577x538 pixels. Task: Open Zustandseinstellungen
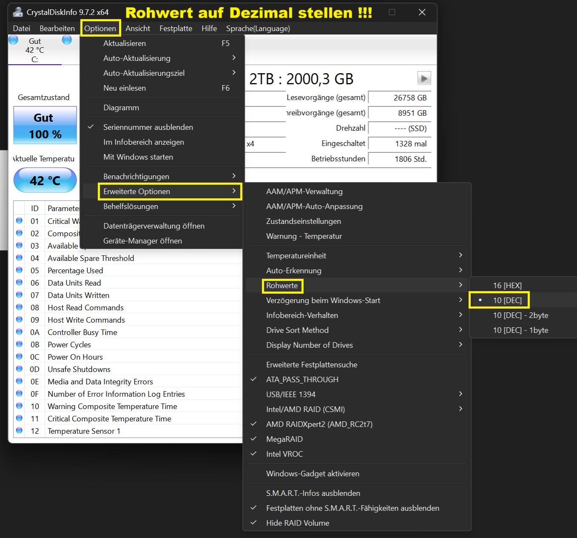(x=357, y=221)
